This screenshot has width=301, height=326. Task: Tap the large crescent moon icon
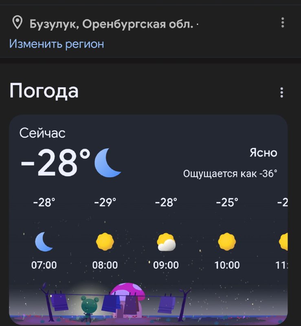point(108,163)
